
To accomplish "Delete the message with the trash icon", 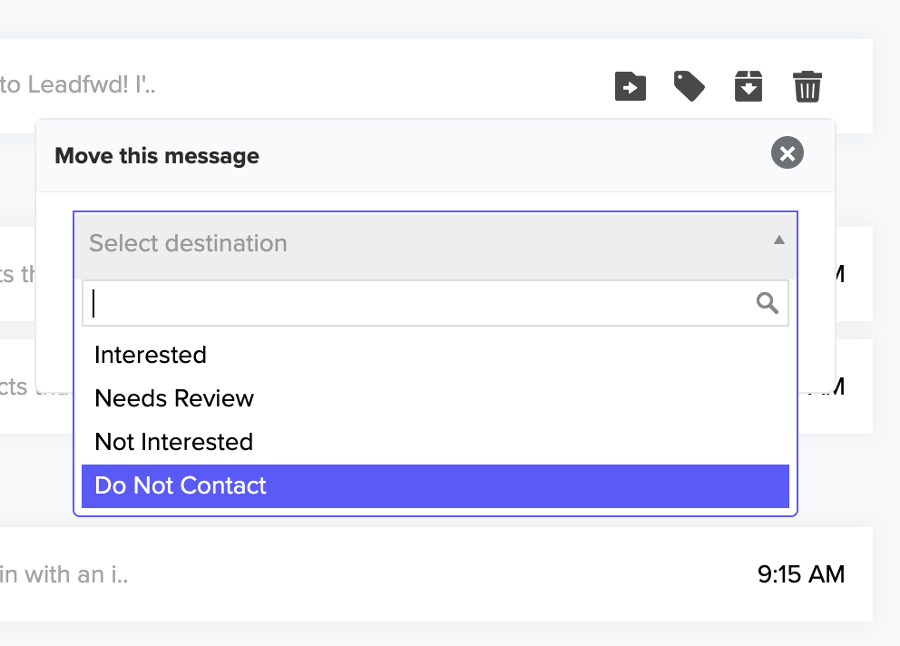I will coord(807,86).
